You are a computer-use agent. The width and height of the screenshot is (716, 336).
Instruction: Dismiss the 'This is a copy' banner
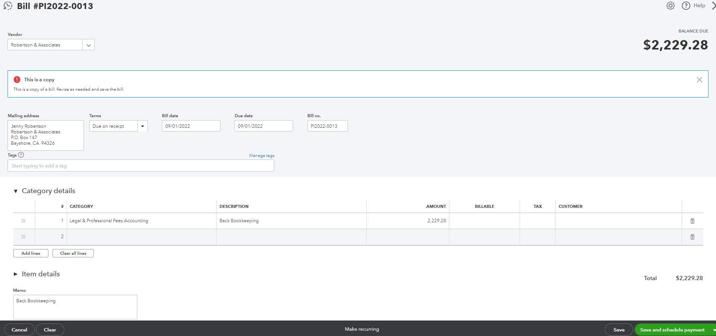point(699,80)
